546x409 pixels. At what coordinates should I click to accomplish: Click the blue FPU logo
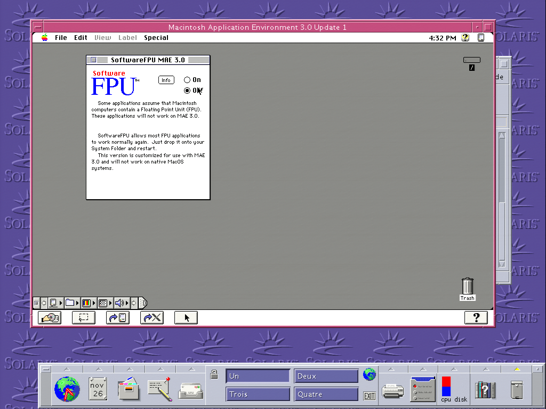pos(113,86)
